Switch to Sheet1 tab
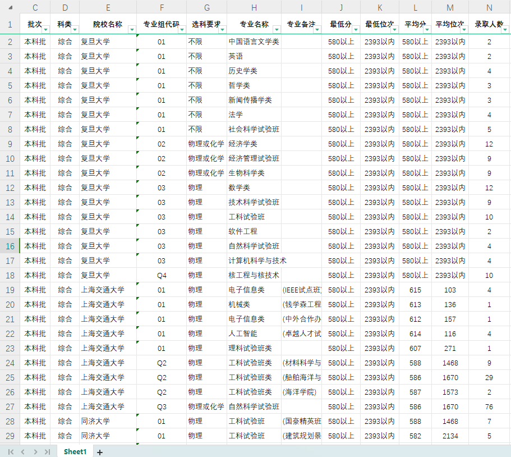This screenshot has width=511, height=457. click(75, 451)
